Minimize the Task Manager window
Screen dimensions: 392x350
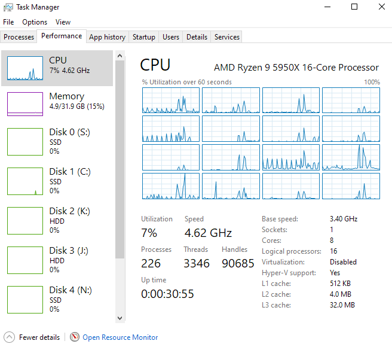[327, 7]
